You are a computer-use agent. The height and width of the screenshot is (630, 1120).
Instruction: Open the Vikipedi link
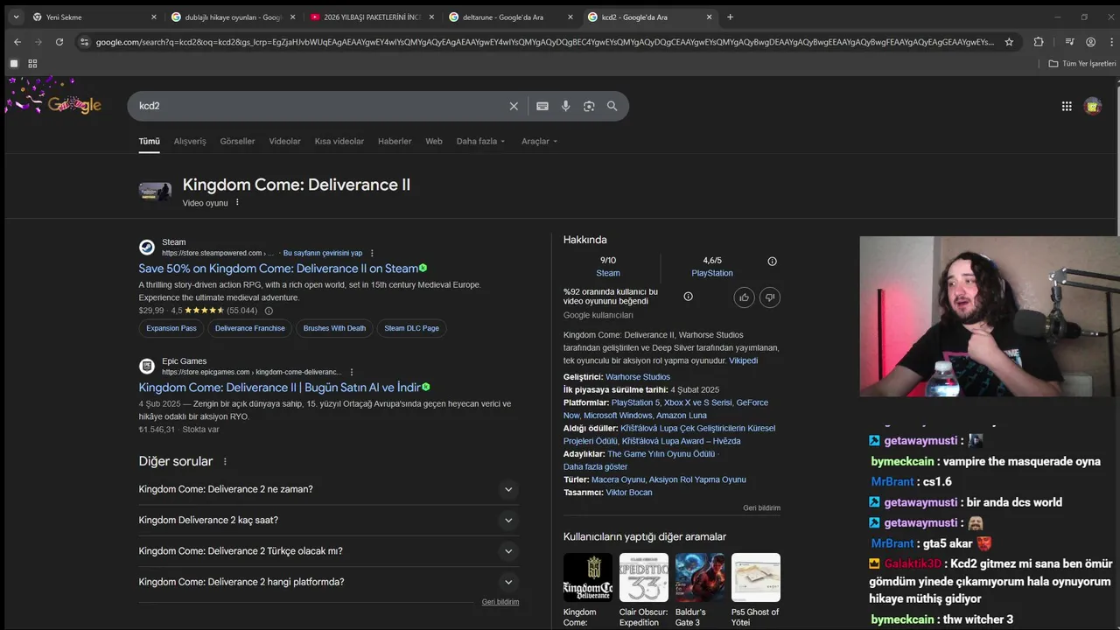(x=743, y=360)
